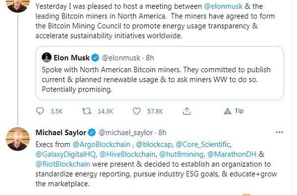Click the reply speech bubble icon
Image resolution: width=297 pixels, height=195 pixels.
(40, 111)
